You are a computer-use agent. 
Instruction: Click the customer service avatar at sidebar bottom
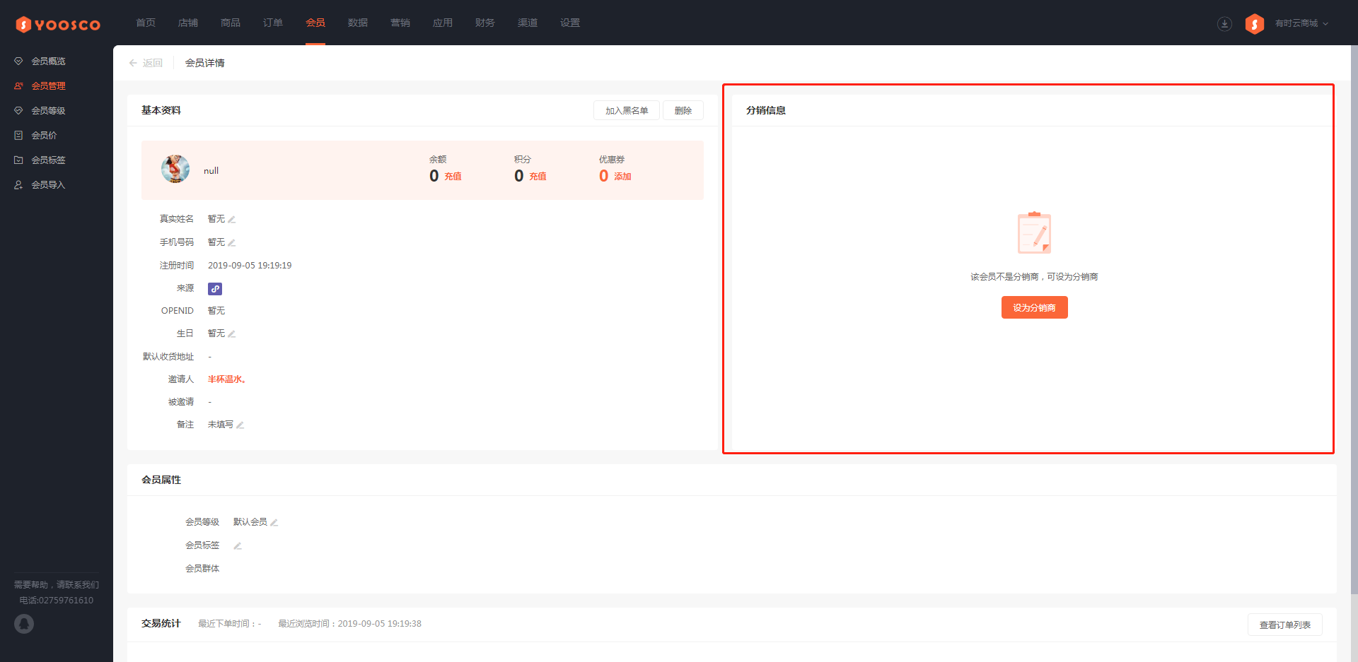pyautogui.click(x=24, y=624)
